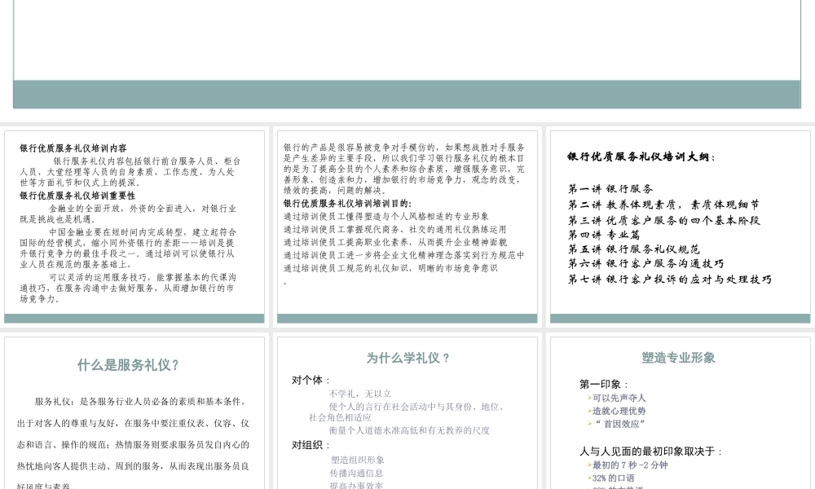Click the label 第一印象：
815x489 pixels.
pyautogui.click(x=605, y=385)
